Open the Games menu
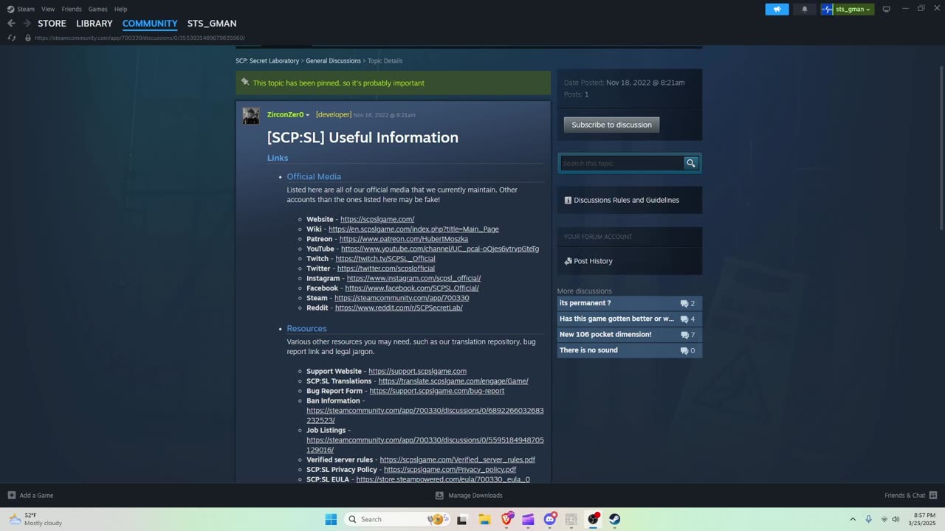 click(x=97, y=9)
